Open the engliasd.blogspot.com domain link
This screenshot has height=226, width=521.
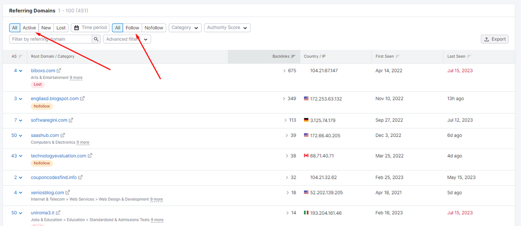[55, 99]
